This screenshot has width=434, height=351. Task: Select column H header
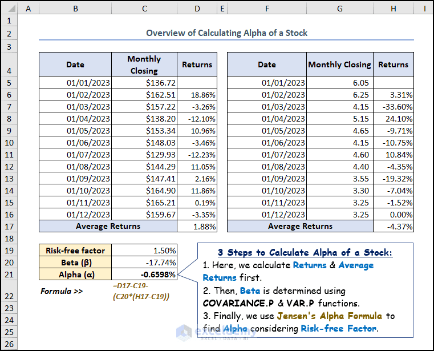[x=394, y=9]
